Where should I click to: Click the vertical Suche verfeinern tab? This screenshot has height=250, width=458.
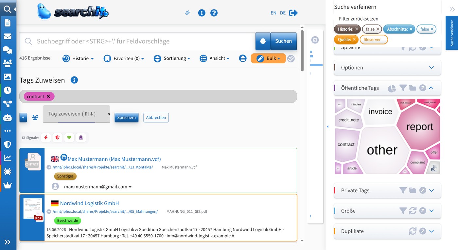452,33
